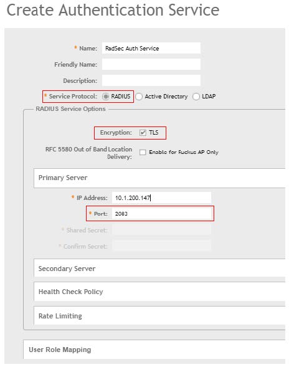Toggle the TLS encryption checkbox
Screen dimensions: 289x367
click(x=143, y=133)
